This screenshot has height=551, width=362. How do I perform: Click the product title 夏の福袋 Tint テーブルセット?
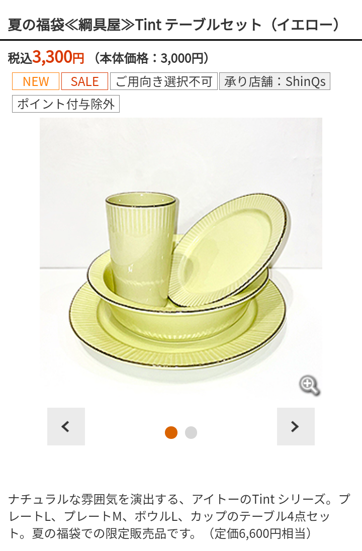point(173,25)
